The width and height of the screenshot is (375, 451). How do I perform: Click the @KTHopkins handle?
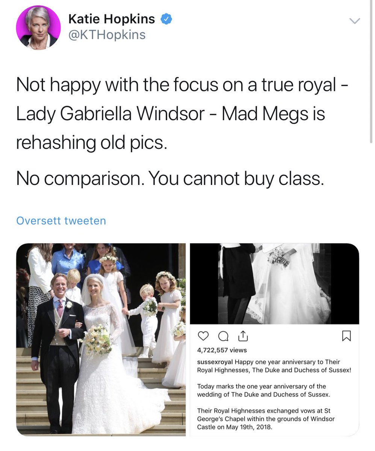tap(107, 35)
